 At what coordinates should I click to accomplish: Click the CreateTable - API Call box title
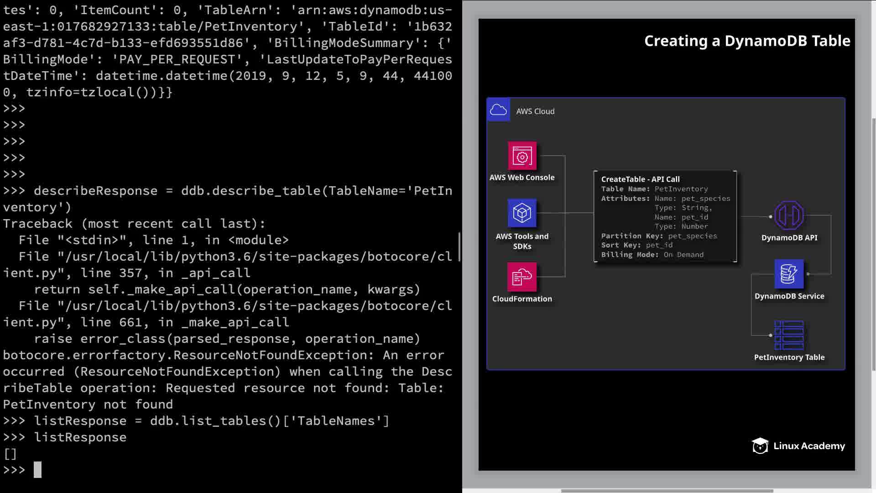tap(640, 179)
